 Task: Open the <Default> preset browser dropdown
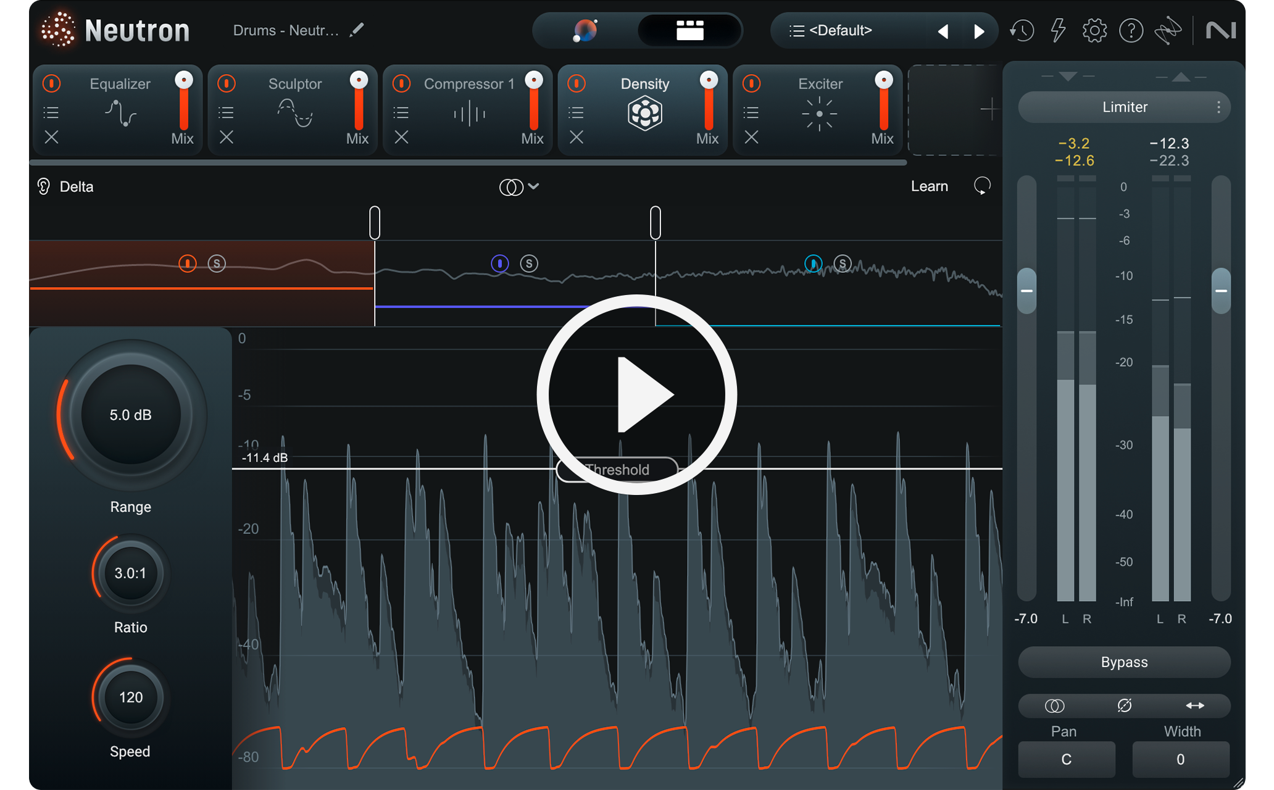831,30
